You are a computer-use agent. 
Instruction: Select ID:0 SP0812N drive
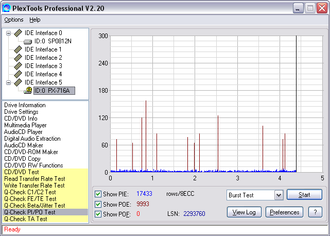coord(53,41)
